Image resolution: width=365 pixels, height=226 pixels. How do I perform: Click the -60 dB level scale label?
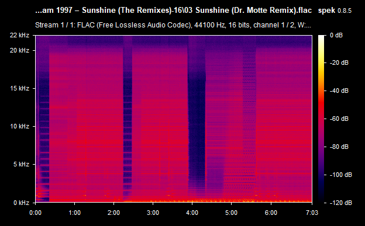click(x=339, y=119)
